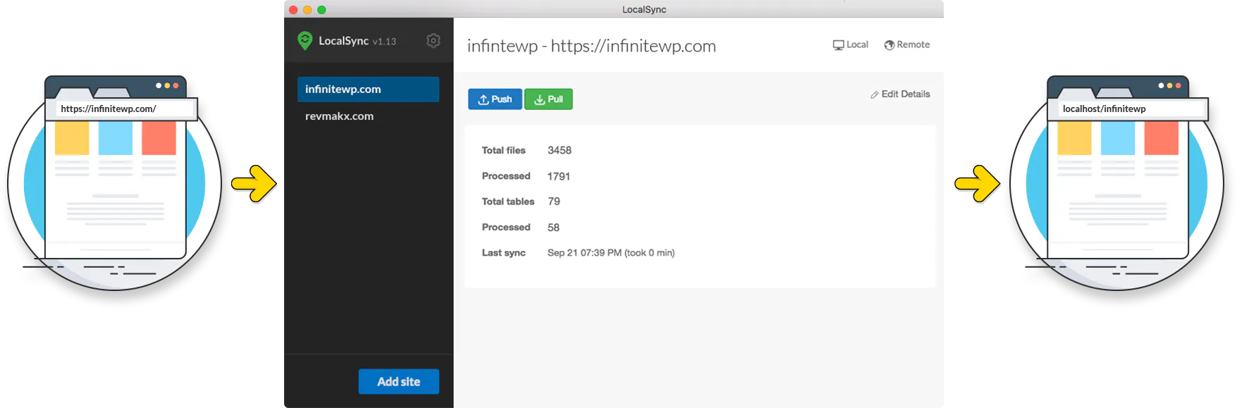Pull site from remote server
Image resolution: width=1237 pixels, height=408 pixels.
point(548,99)
